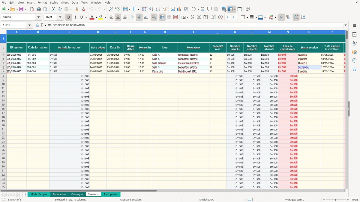Toggle Italic formatting
The height and width of the screenshot is (202, 360).
point(75,17)
